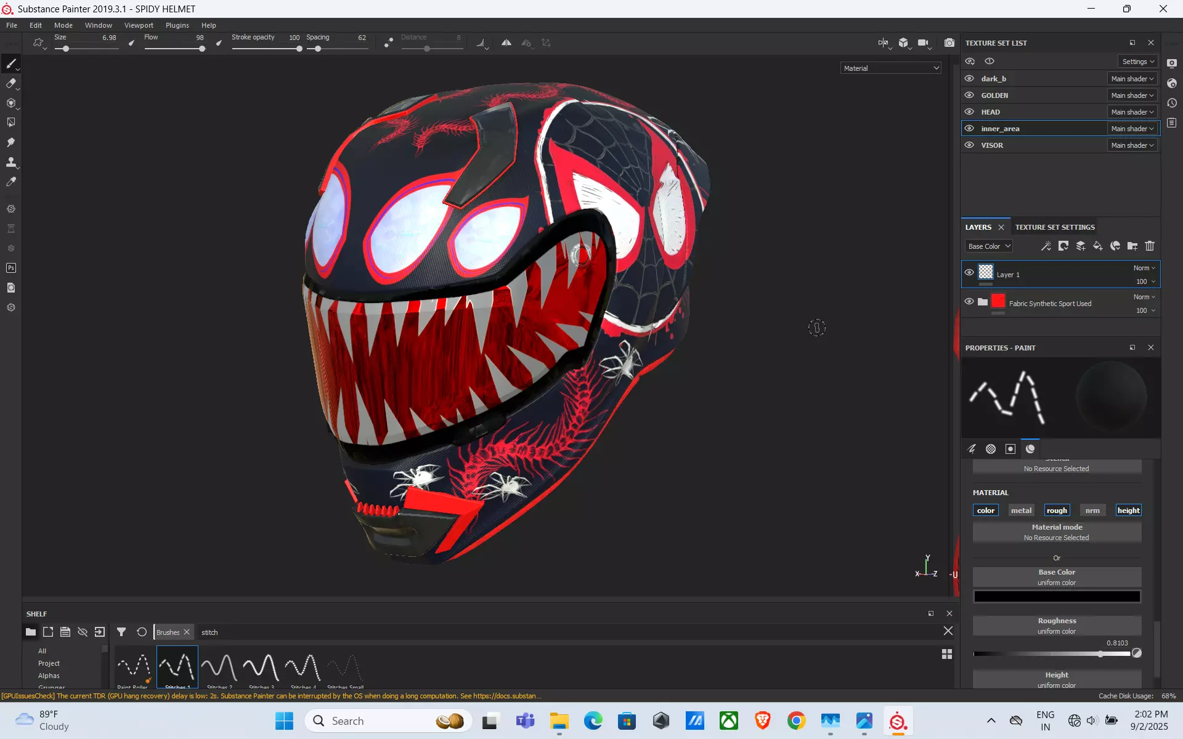Open GOLDEN Main shader dropdown
Screen dimensions: 1183x739
click(1132, 95)
